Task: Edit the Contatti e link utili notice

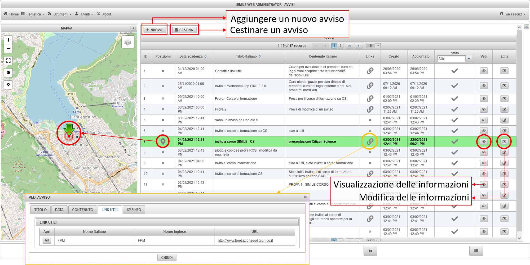Action: pos(504,71)
